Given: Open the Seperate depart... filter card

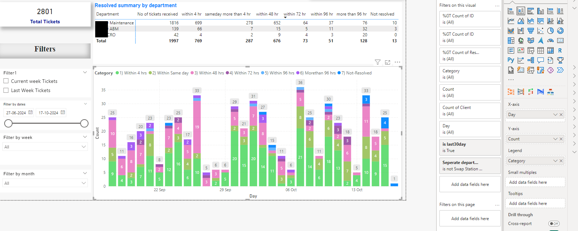Looking at the screenshot, I should click(470, 166).
